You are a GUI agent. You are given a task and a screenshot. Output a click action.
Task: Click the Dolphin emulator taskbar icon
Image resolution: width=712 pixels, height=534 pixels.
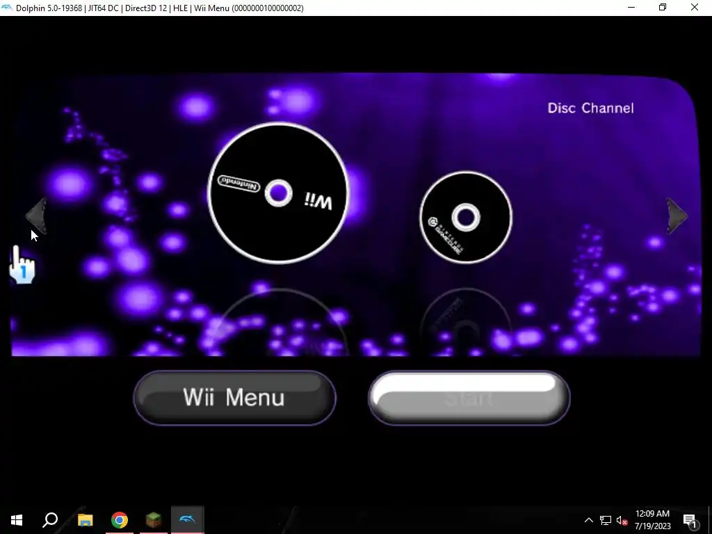187,520
